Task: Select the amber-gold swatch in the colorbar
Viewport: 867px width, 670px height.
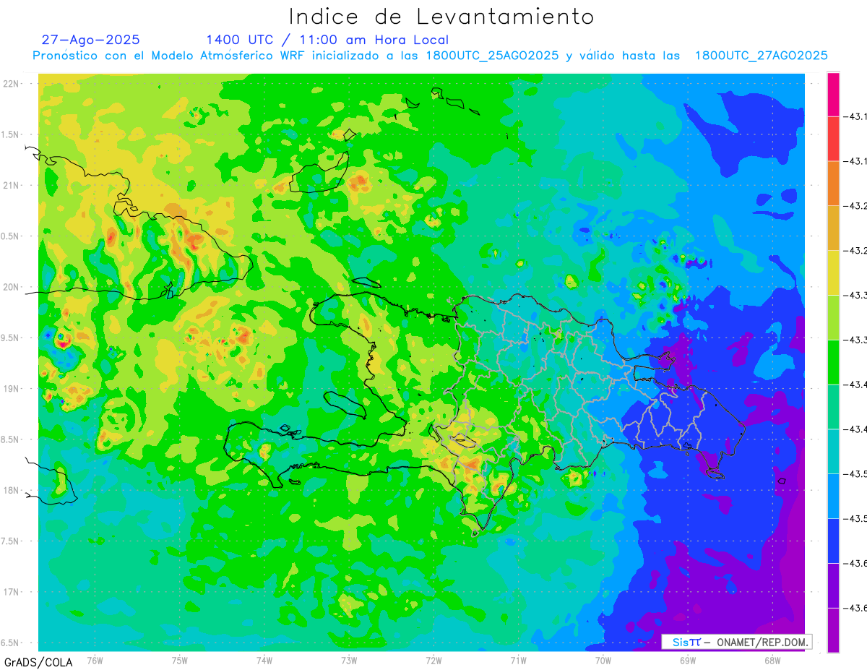Action: 833,228
